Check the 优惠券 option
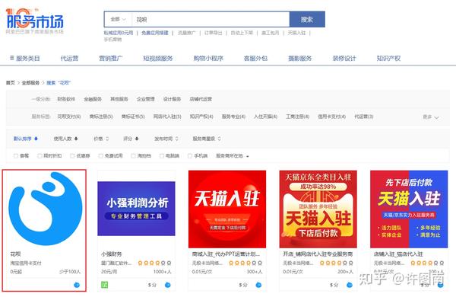 click(72, 156)
